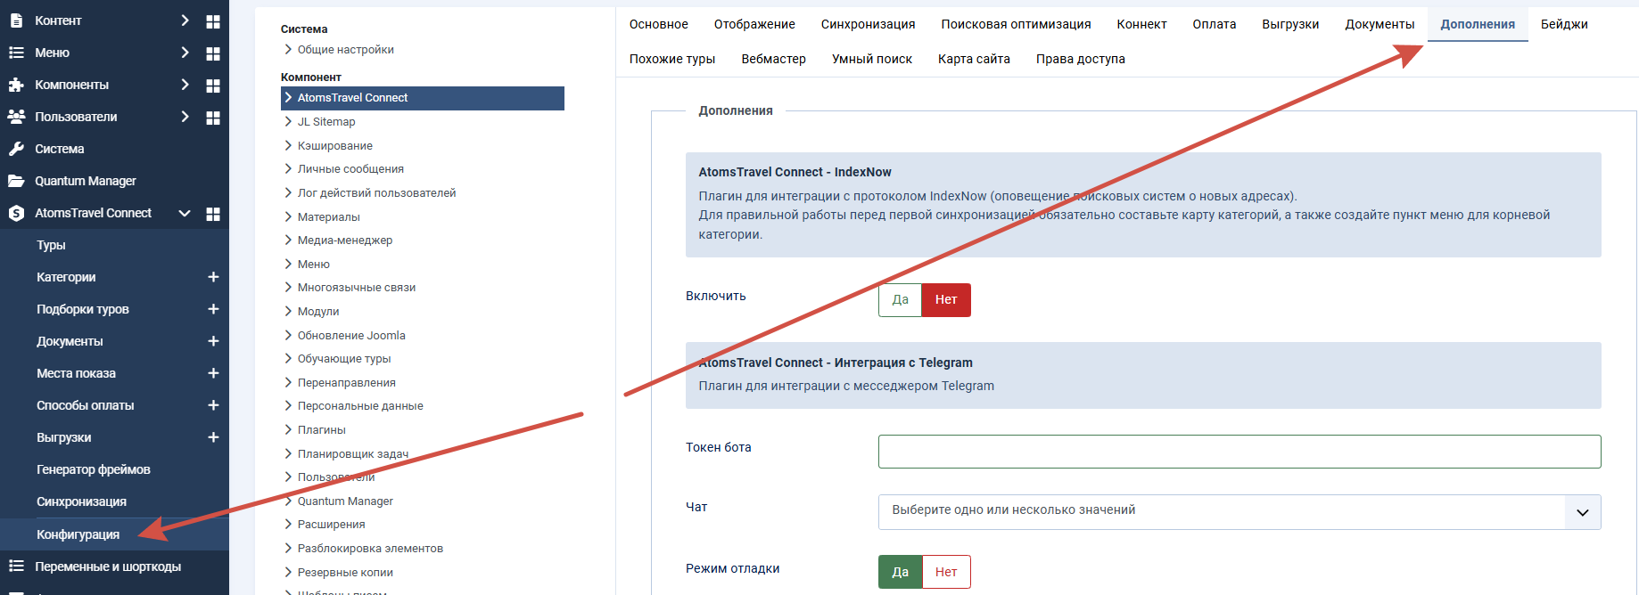Screen dimensions: 1639x595
Task: Switch to the Выгрузки tab
Action: [1290, 24]
